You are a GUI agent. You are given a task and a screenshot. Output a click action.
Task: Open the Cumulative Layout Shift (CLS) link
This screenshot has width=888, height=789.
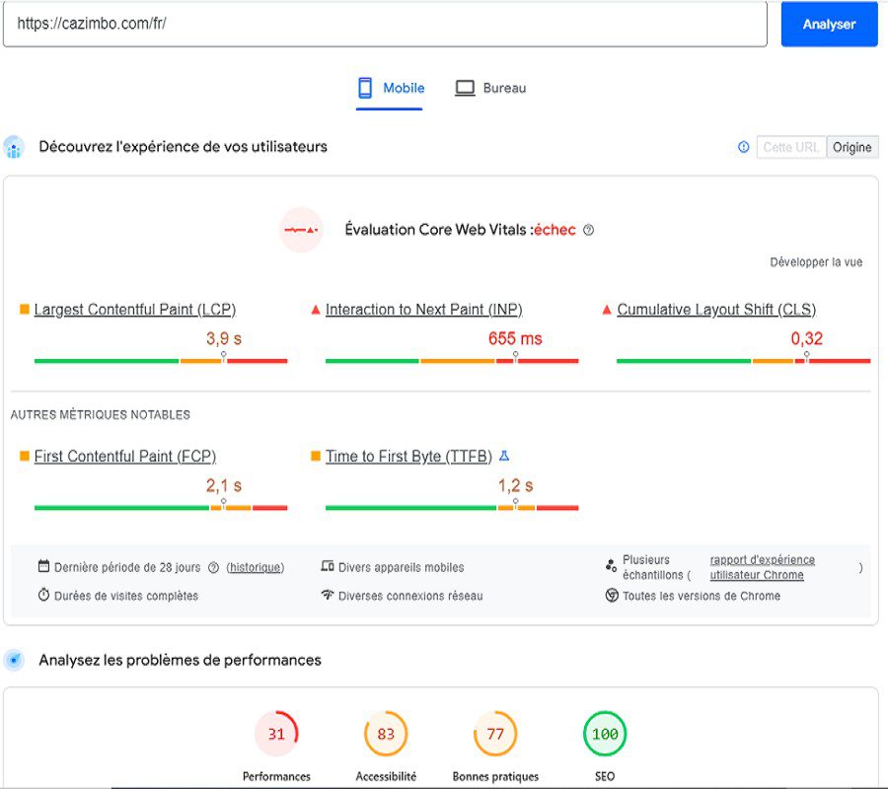click(x=716, y=310)
